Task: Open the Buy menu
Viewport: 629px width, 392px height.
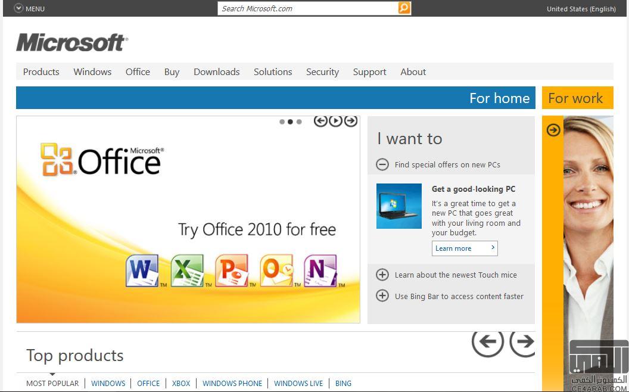Action: tap(172, 72)
